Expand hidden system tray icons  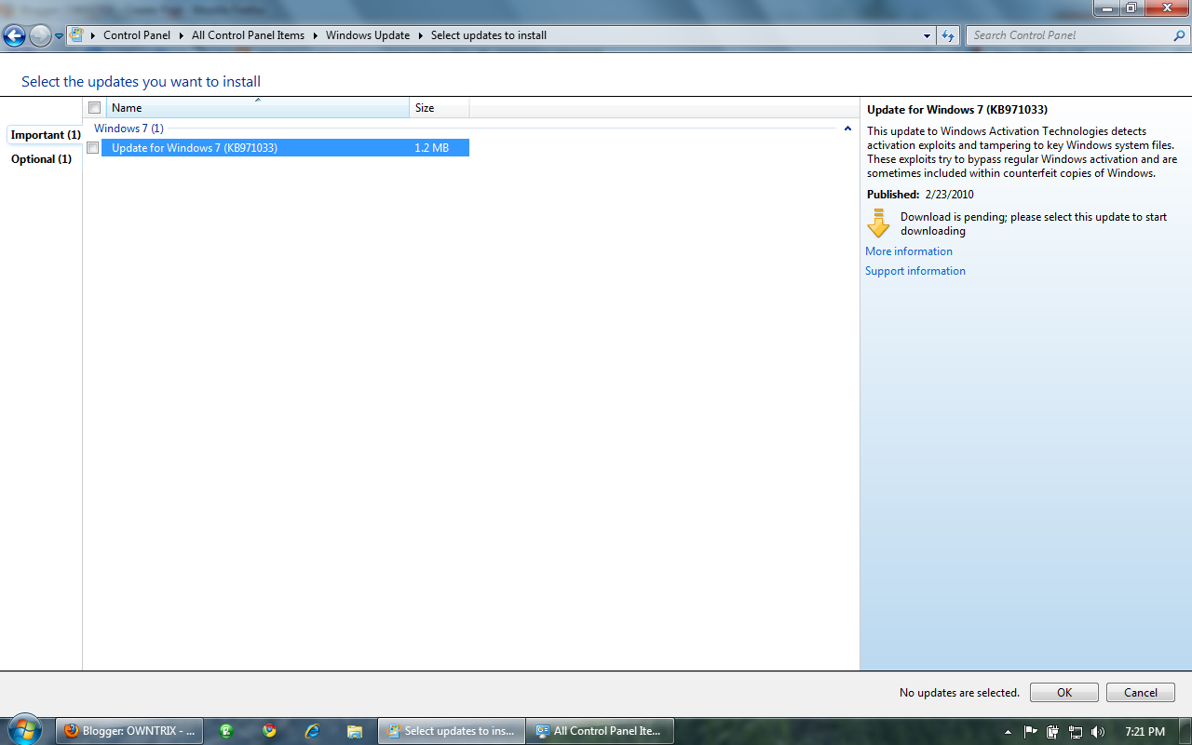click(x=1009, y=731)
